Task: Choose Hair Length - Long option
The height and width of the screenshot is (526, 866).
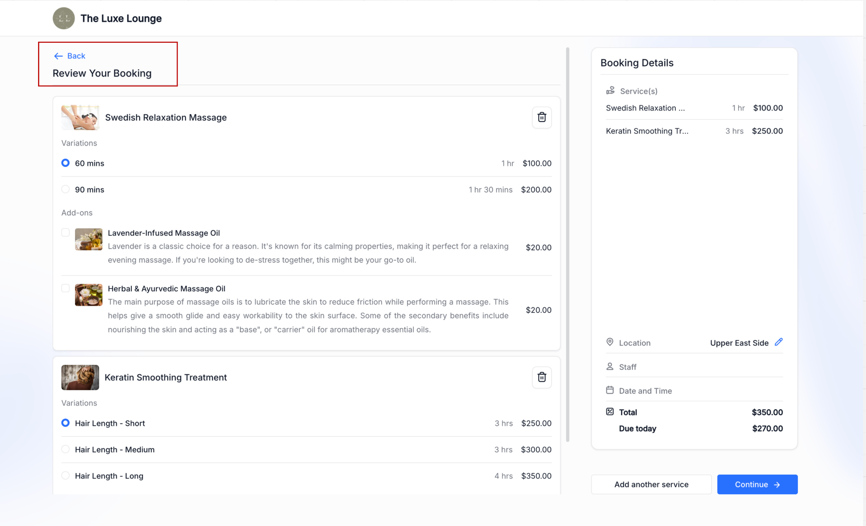Action: tap(65, 475)
